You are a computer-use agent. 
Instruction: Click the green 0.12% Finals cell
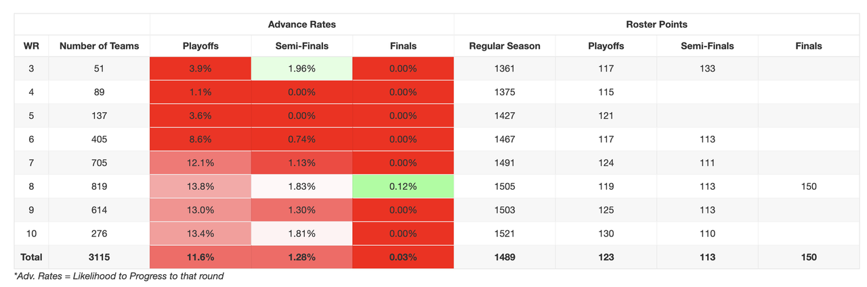pos(403,186)
